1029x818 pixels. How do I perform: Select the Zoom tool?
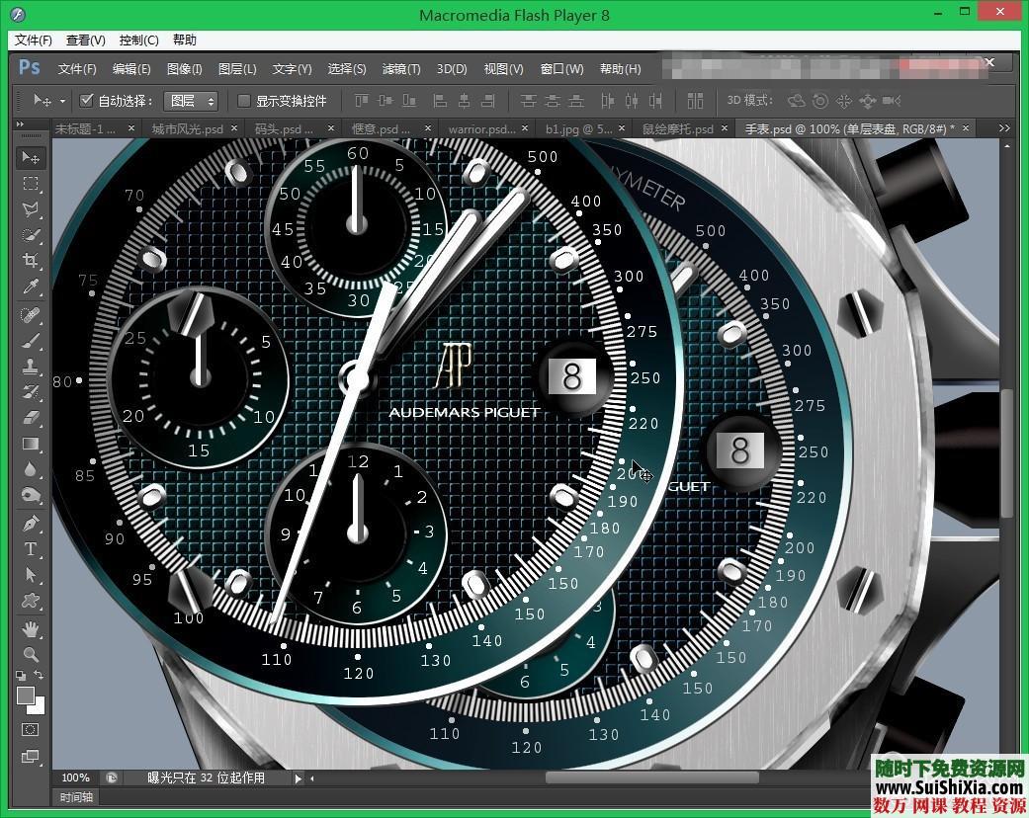[30, 655]
